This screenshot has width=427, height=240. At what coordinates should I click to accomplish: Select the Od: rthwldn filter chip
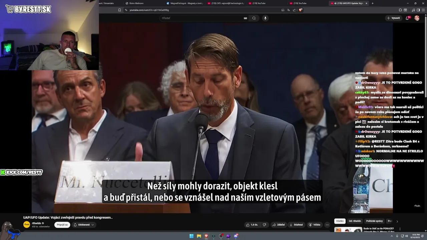point(355,221)
